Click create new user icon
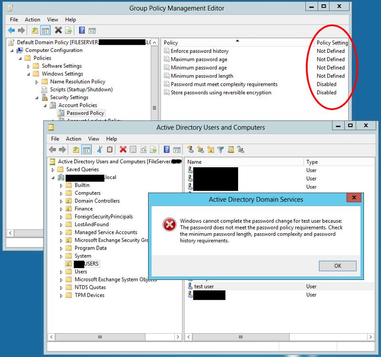 (190, 149)
